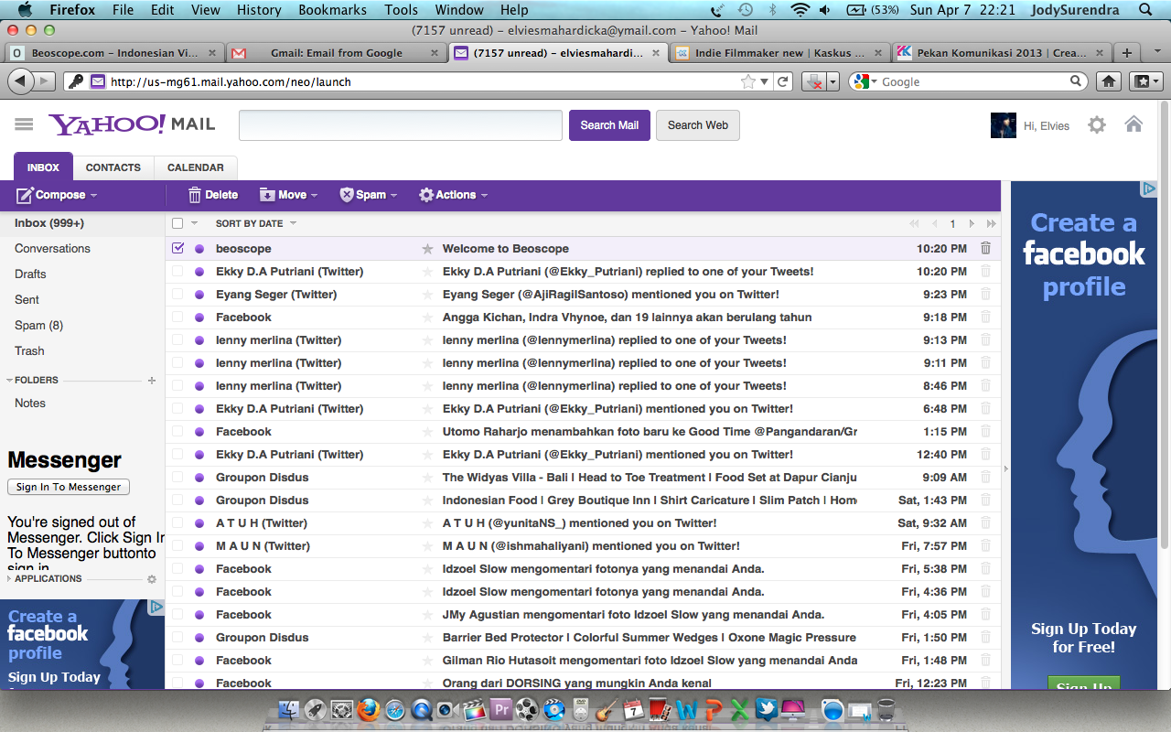Open the Bookmarks menu in menu bar
The width and height of the screenshot is (1171, 732).
coord(332,10)
